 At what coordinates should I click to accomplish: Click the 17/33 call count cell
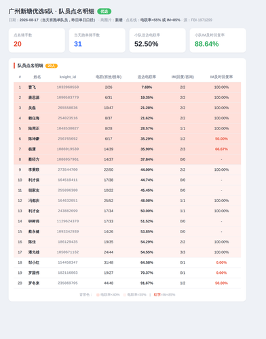click(109, 221)
